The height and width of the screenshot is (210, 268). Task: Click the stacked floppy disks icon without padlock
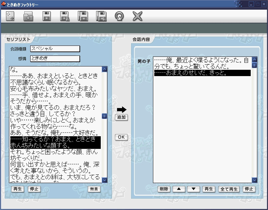tap(83, 16)
